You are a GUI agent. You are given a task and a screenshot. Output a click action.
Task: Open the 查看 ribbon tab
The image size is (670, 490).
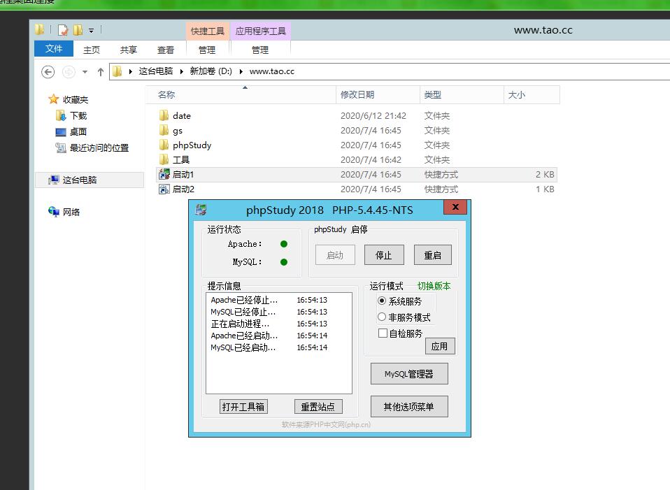[x=166, y=50]
